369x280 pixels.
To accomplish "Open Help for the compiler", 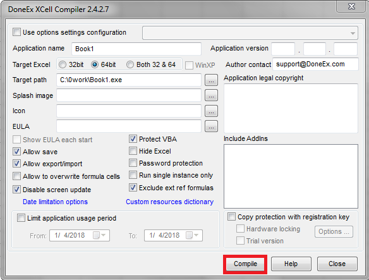I will [x=291, y=264].
